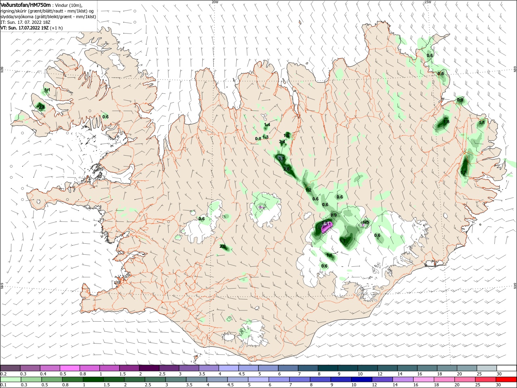This screenshot has height=388, width=517.
Task: Click upper legend swatch between 4 and 4.5
Action: 229,368
